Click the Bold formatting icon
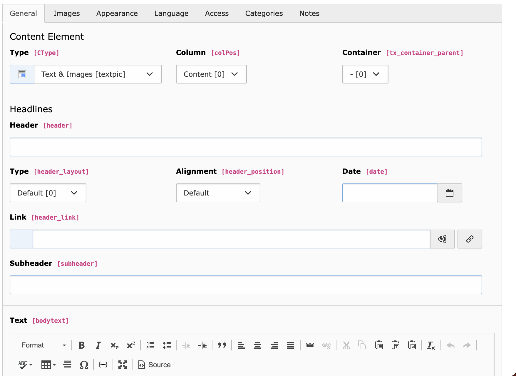Viewport: 516px width, 376px height. pos(82,345)
